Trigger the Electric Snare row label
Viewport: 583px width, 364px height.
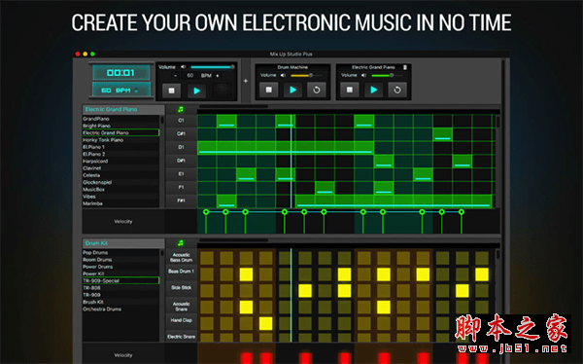(181, 337)
